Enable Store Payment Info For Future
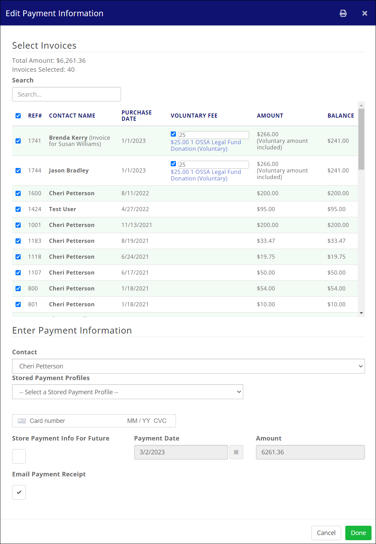The width and height of the screenshot is (376, 544). [x=19, y=456]
